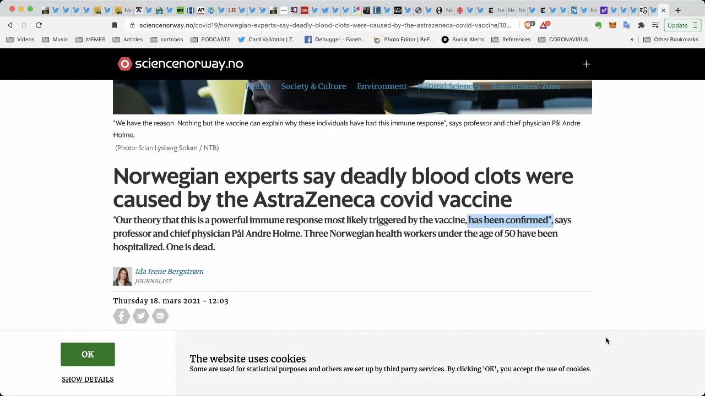
Task: Open the Society & Culture section
Action: (x=313, y=86)
